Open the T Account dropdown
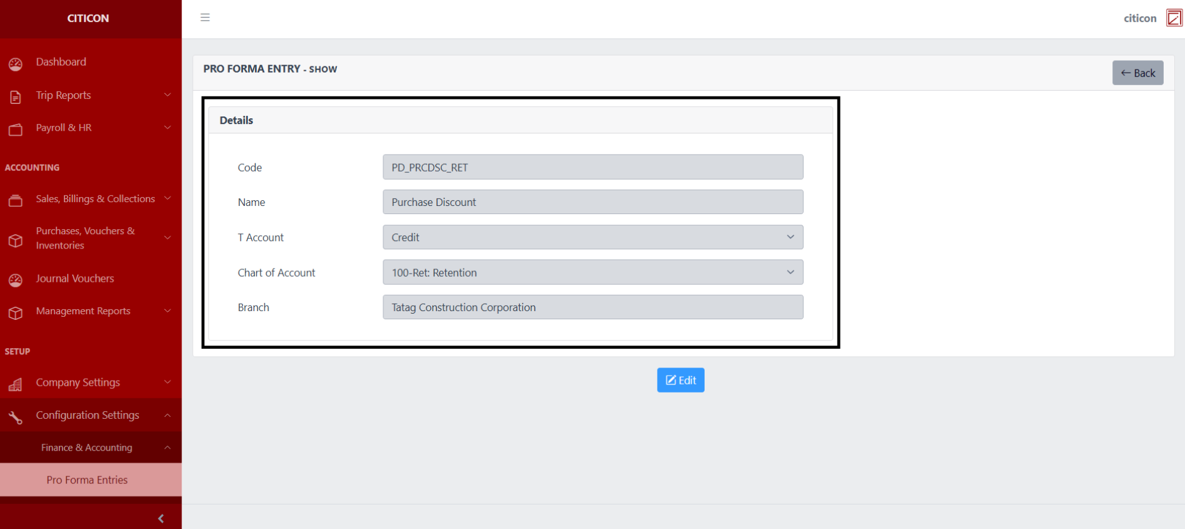The height and width of the screenshot is (529, 1185). (x=592, y=237)
